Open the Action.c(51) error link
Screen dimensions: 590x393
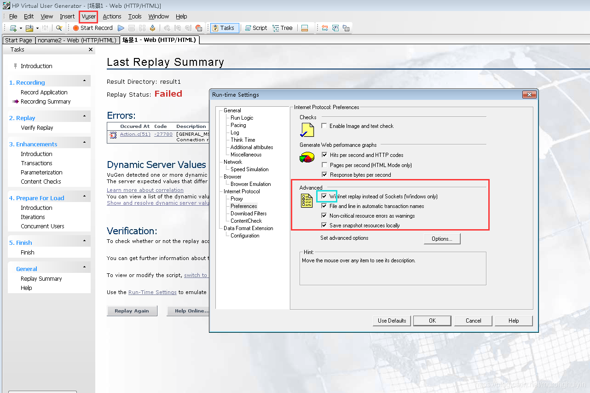pyautogui.click(x=135, y=134)
